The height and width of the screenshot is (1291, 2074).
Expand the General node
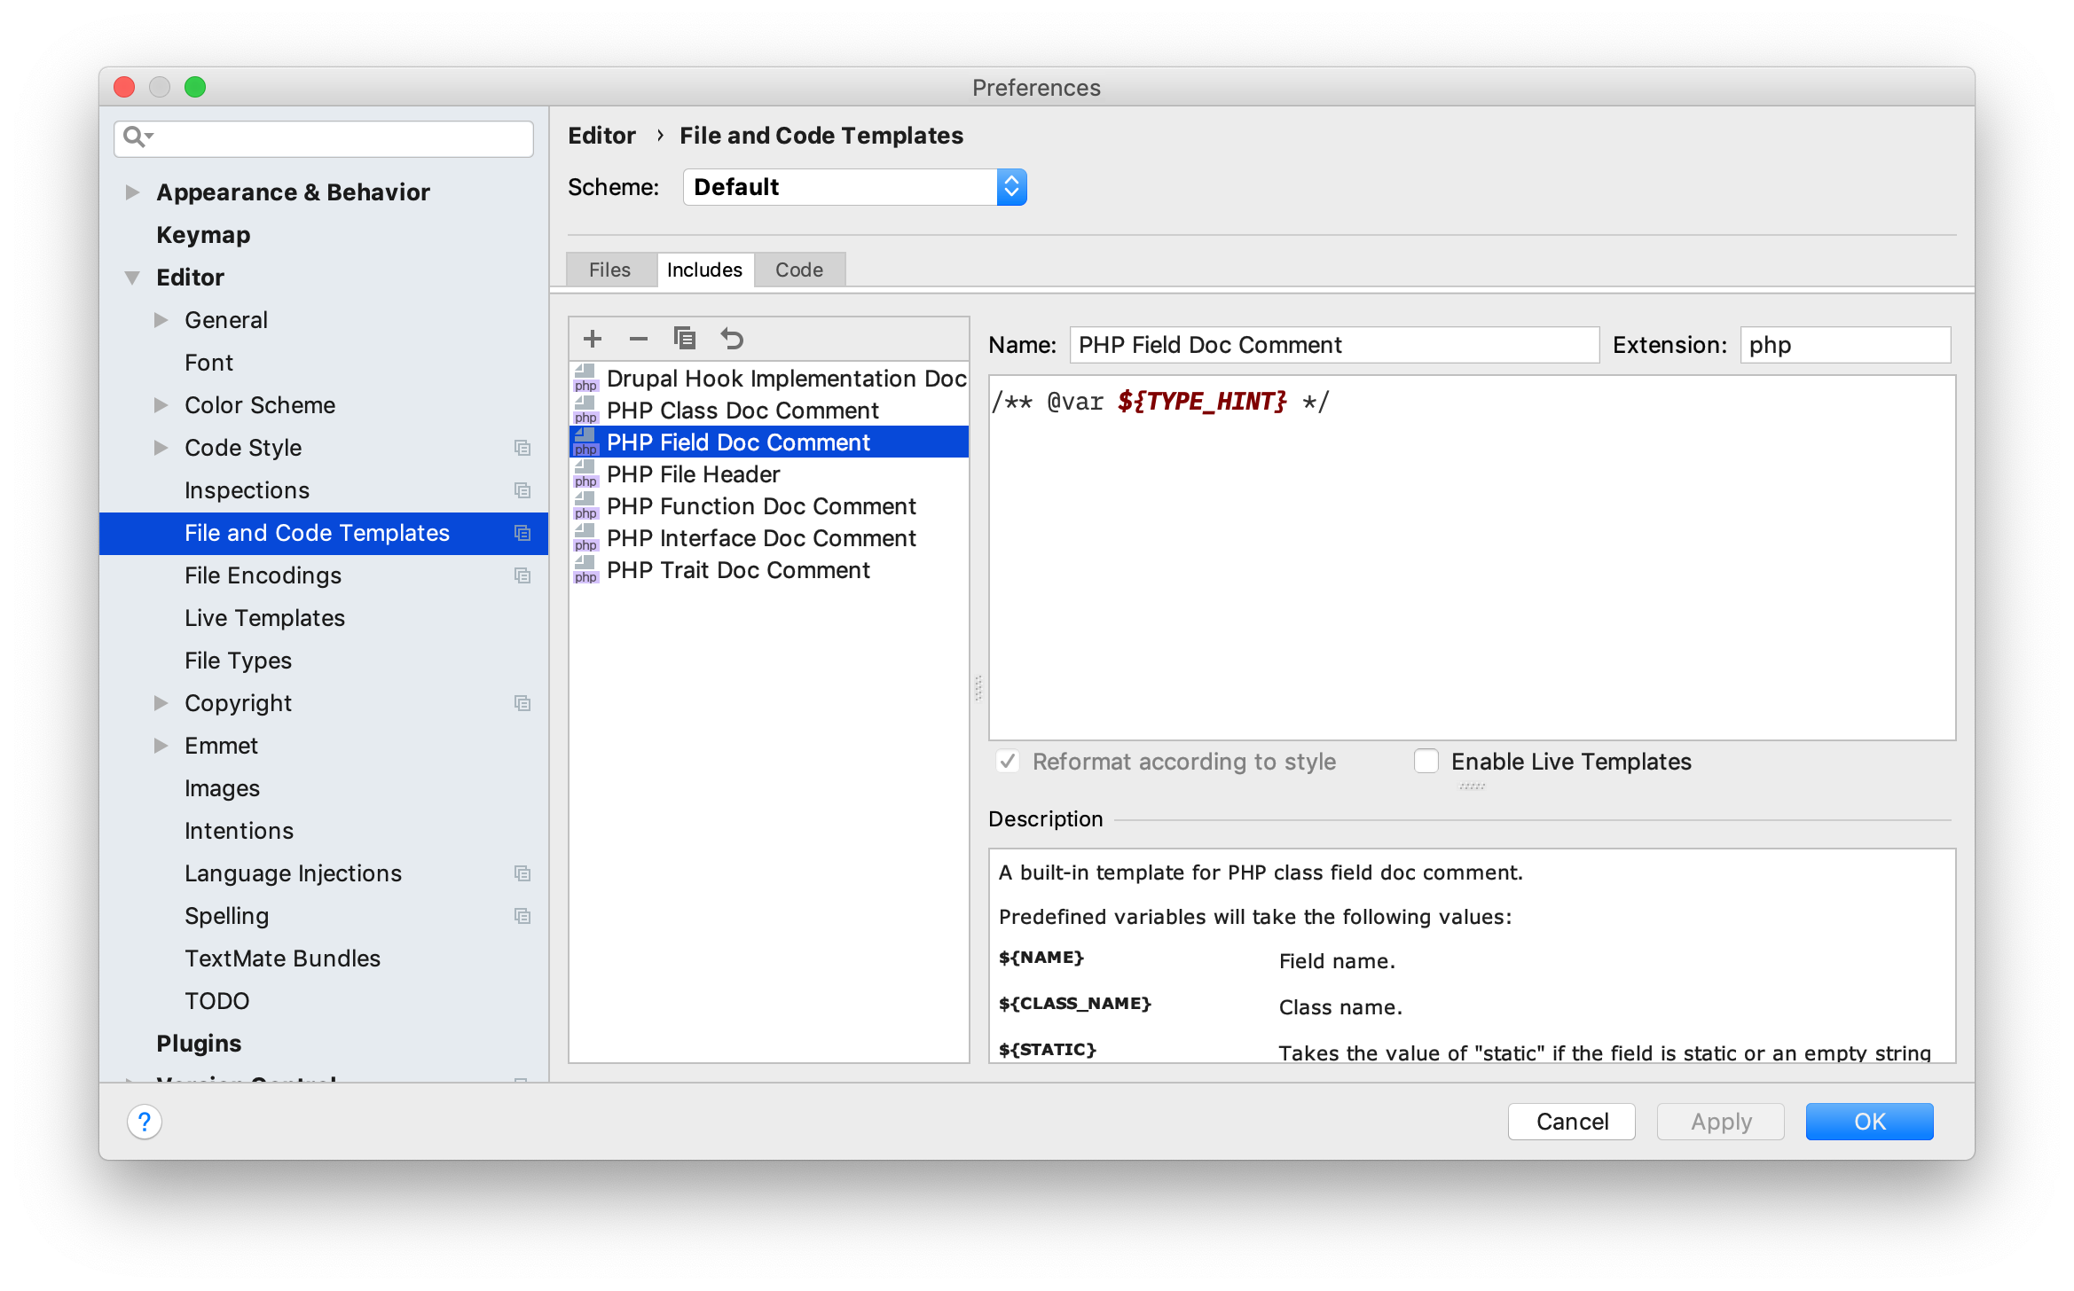point(161,320)
